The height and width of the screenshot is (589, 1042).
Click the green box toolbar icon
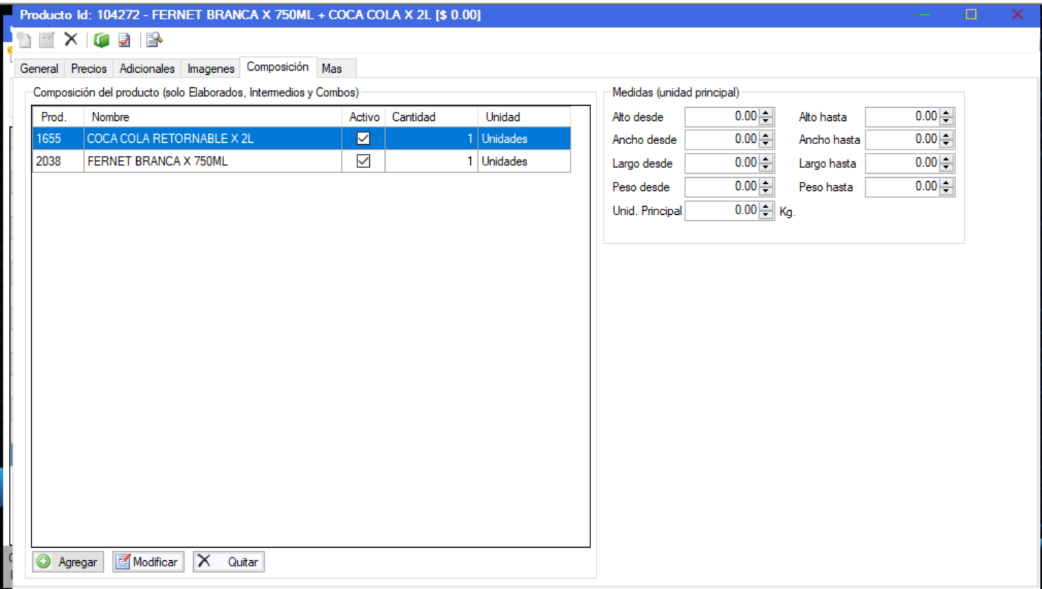pos(102,41)
